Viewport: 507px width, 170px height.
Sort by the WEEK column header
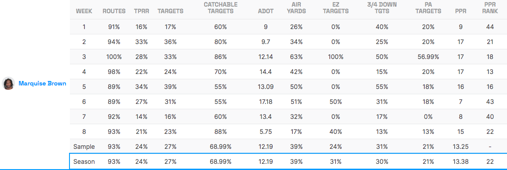(84, 11)
